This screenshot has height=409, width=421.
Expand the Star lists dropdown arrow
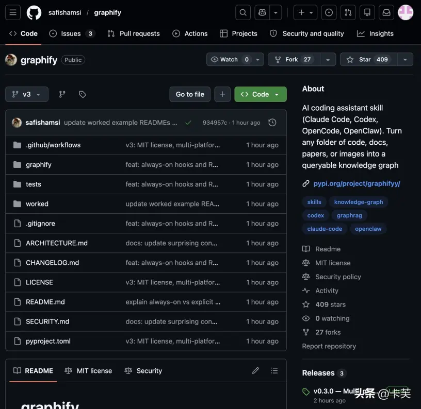tap(405, 60)
